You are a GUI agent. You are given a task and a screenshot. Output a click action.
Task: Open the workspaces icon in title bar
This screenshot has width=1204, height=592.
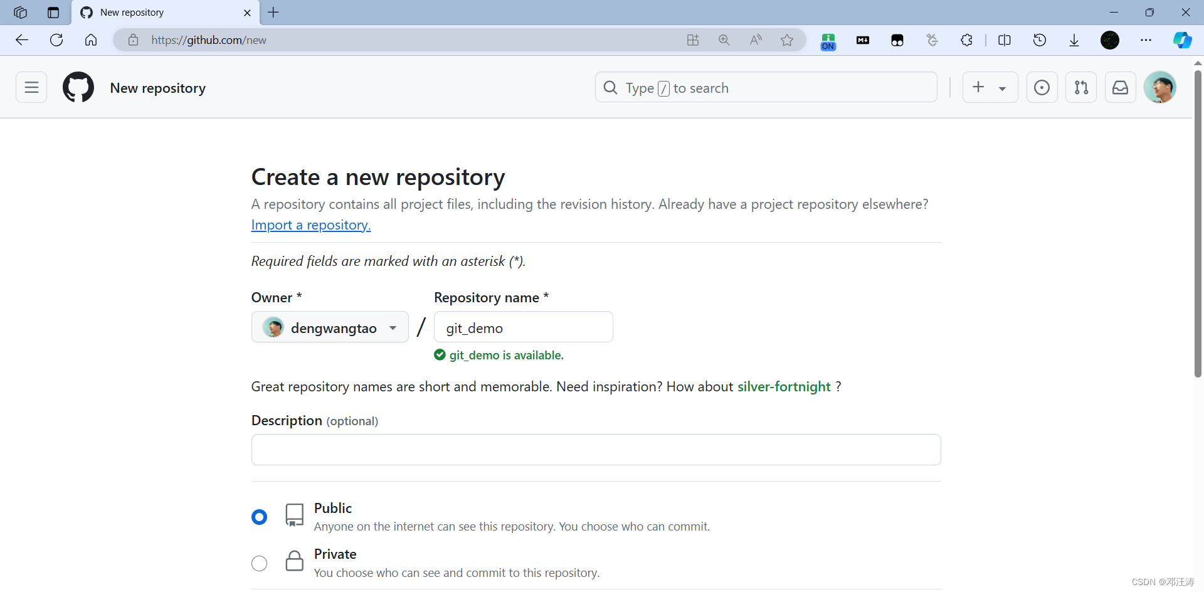pos(21,13)
